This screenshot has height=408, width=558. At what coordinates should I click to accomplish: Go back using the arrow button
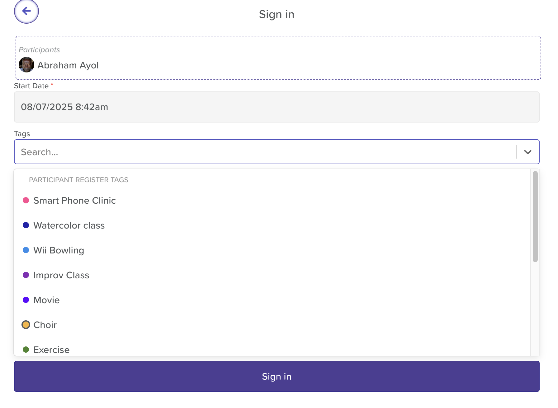[26, 11]
